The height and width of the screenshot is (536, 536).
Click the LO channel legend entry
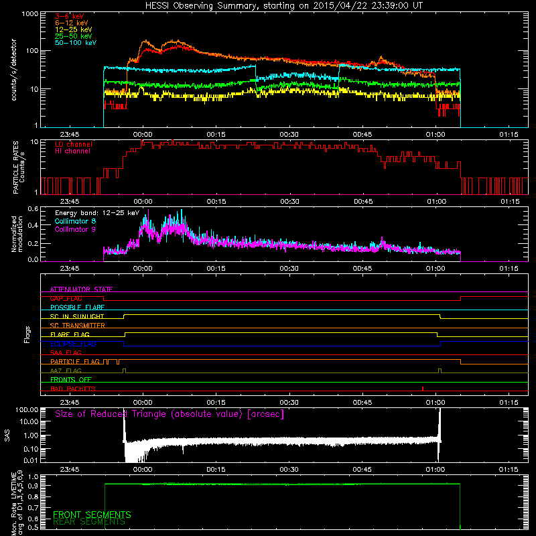coord(74,144)
